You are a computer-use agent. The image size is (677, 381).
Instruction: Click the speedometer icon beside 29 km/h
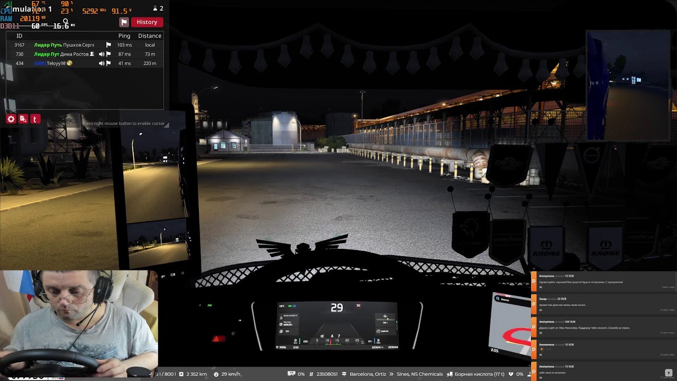click(216, 374)
